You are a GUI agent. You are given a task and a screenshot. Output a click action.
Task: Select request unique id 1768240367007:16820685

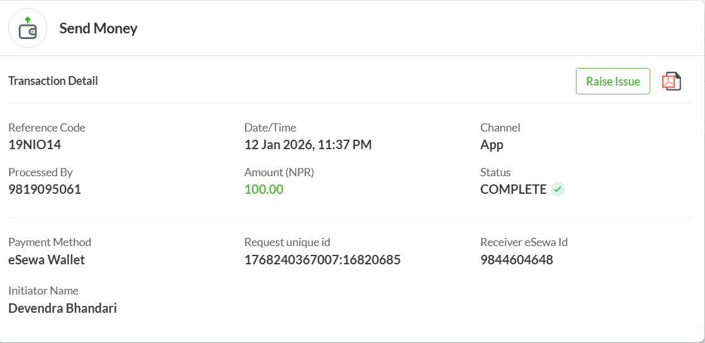pyautogui.click(x=322, y=259)
